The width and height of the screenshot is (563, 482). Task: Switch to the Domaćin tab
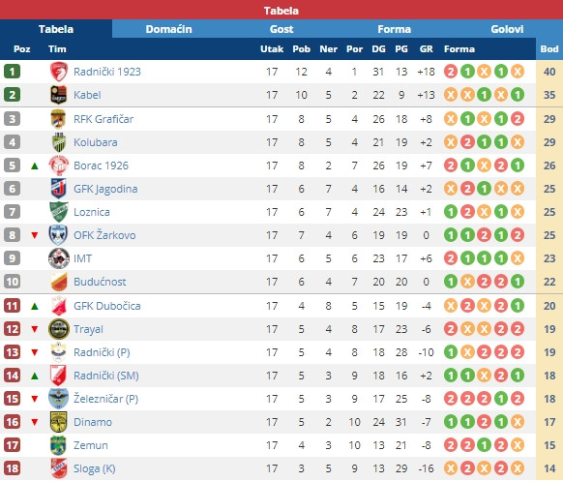tap(168, 29)
